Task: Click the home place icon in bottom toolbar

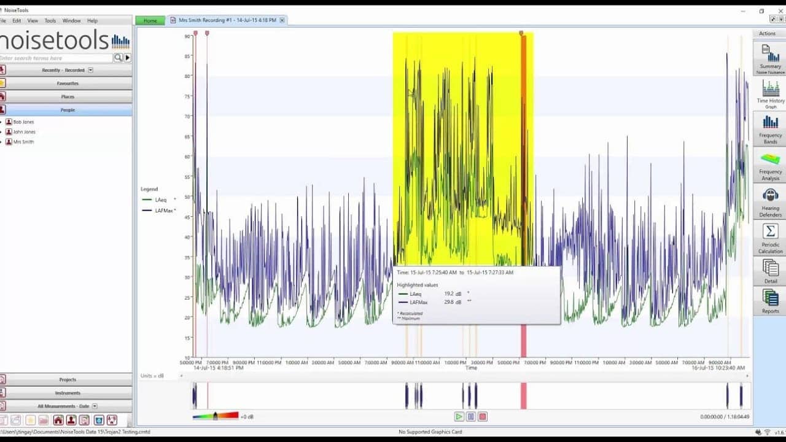Action: tap(58, 421)
